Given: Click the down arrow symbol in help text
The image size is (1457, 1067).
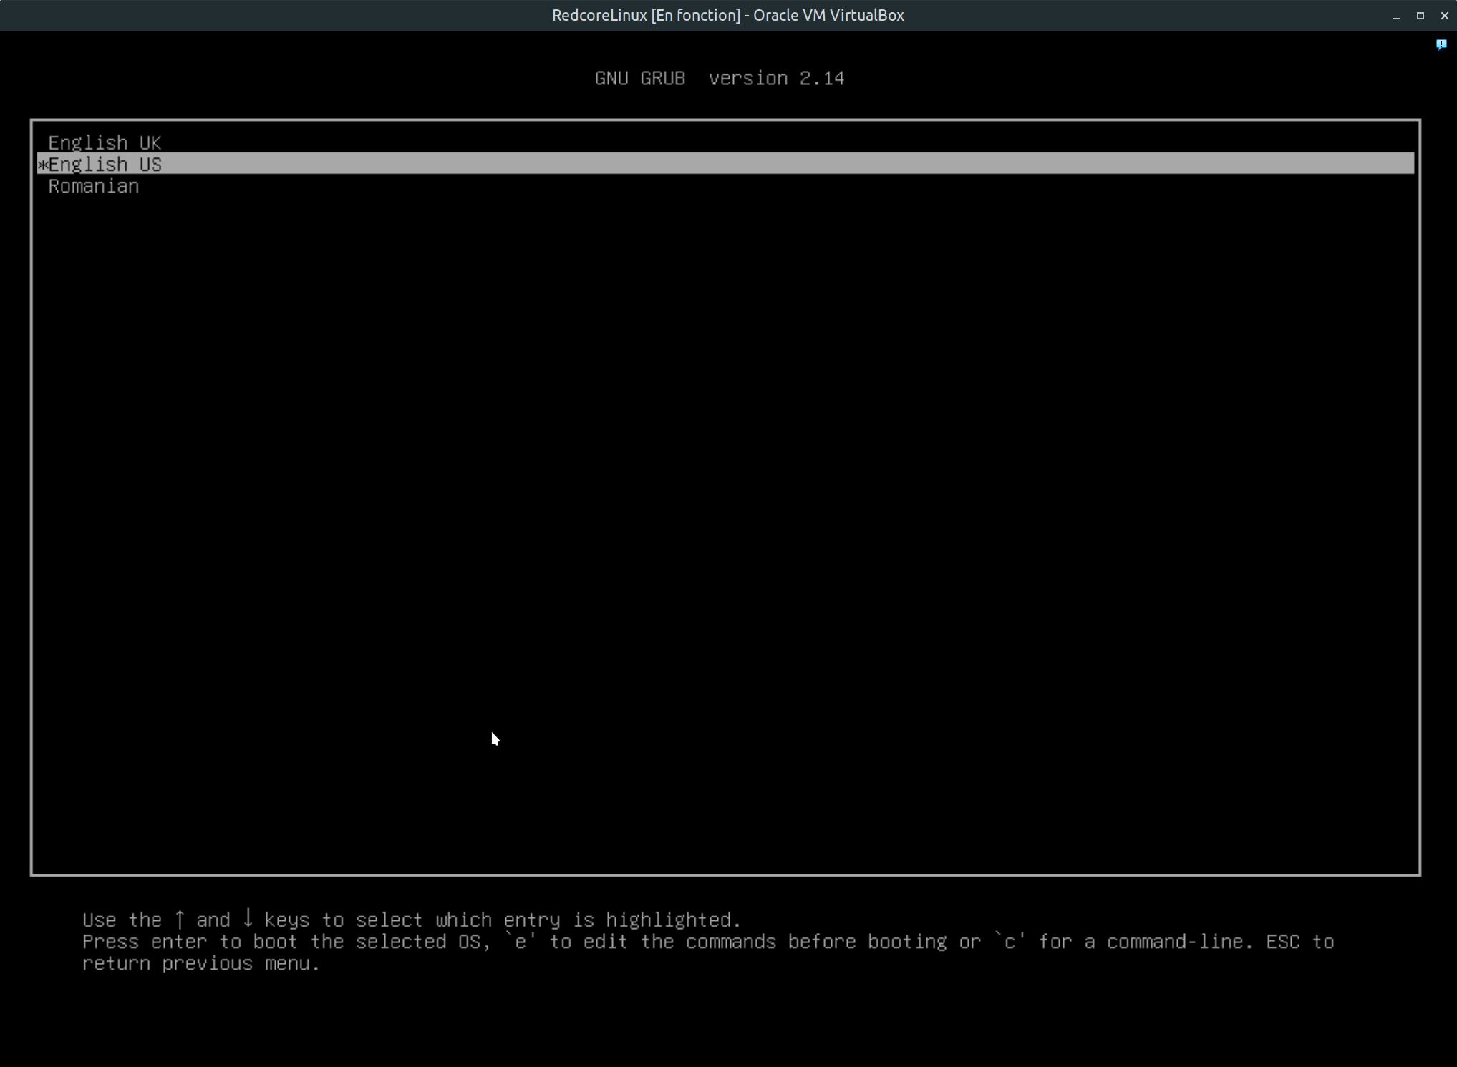Looking at the screenshot, I should [x=248, y=919].
